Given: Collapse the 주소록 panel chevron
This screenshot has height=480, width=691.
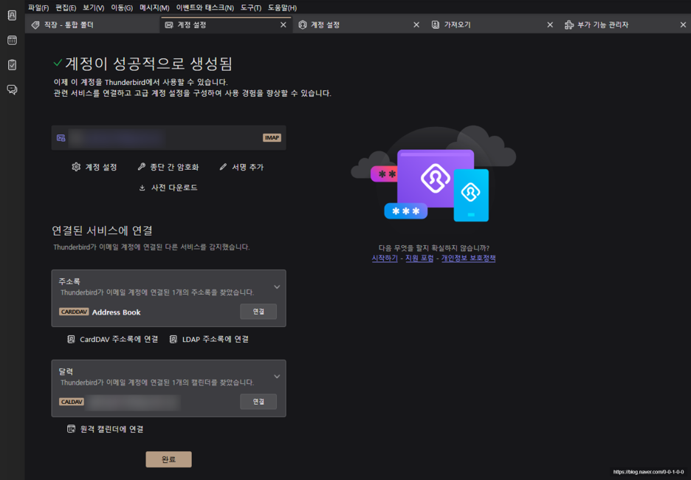Looking at the screenshot, I should 277,287.
